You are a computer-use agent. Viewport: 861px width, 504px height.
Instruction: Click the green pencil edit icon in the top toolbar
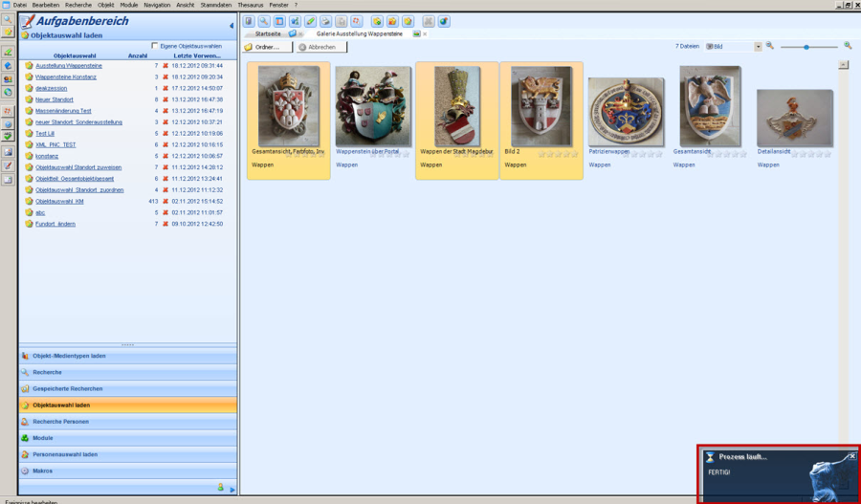310,21
